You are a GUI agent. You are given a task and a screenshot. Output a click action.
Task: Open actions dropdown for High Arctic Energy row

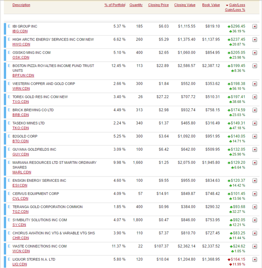pos(255,40)
